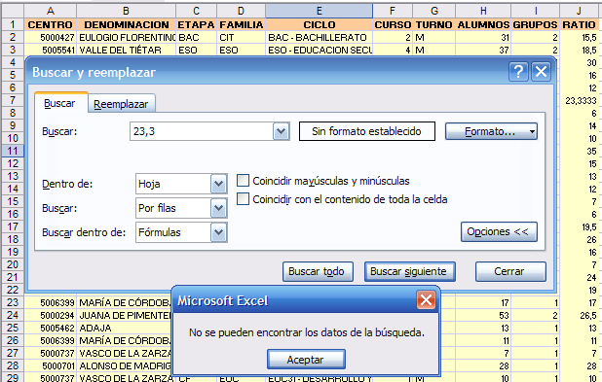This screenshot has width=602, height=382.
Task: Select column H header
Action: 483,11
